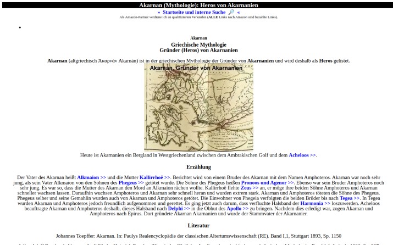Click the Johannes Toepffer literature reference
Screen dimensions: 393x245
click(x=198, y=236)
